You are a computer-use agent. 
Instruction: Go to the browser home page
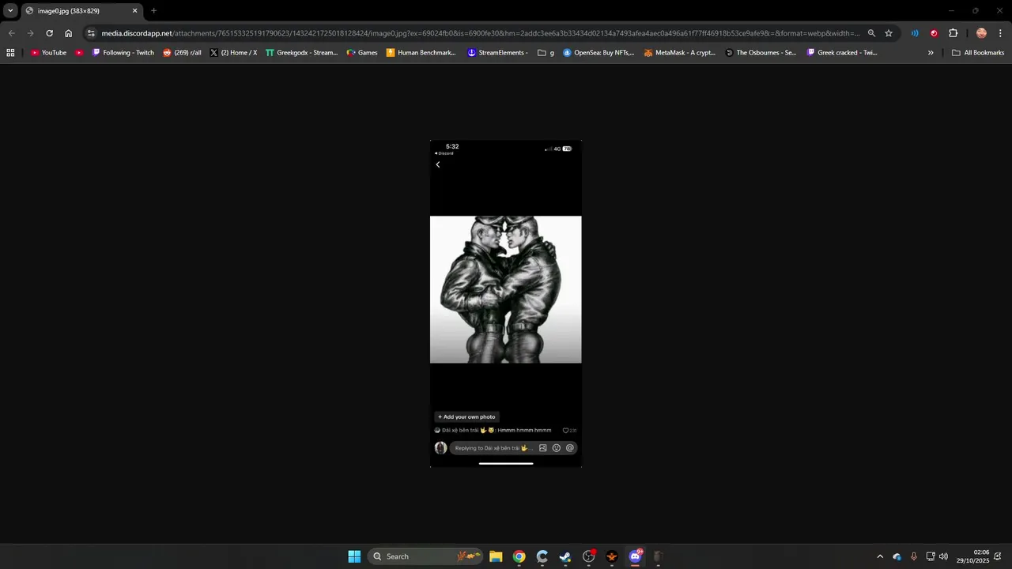(x=69, y=33)
